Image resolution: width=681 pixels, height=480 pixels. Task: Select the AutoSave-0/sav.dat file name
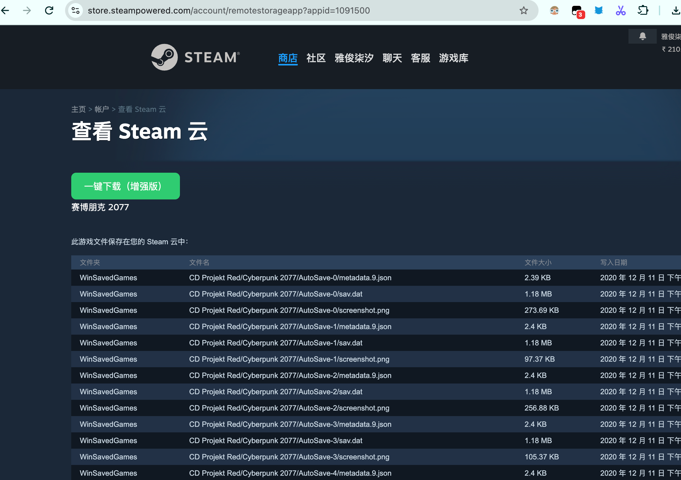pyautogui.click(x=276, y=294)
